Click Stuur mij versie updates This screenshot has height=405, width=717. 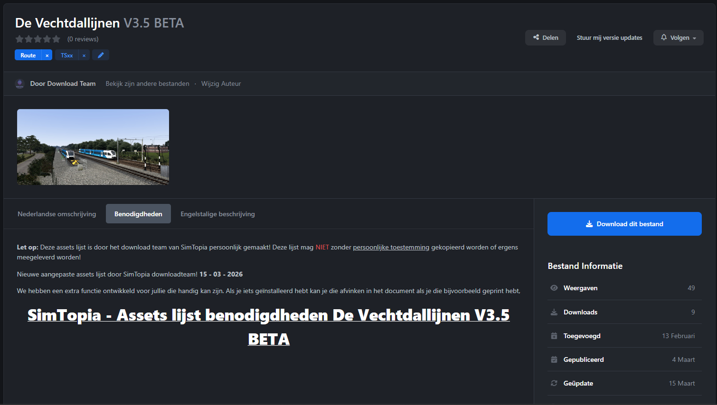coord(609,38)
